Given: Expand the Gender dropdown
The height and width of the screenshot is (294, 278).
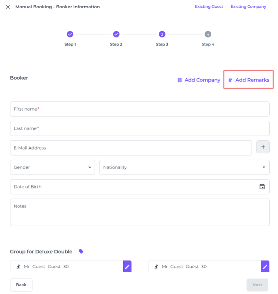Looking at the screenshot, I should [x=52, y=167].
